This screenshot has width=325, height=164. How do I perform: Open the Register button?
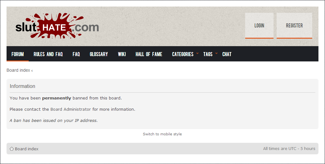point(294,26)
